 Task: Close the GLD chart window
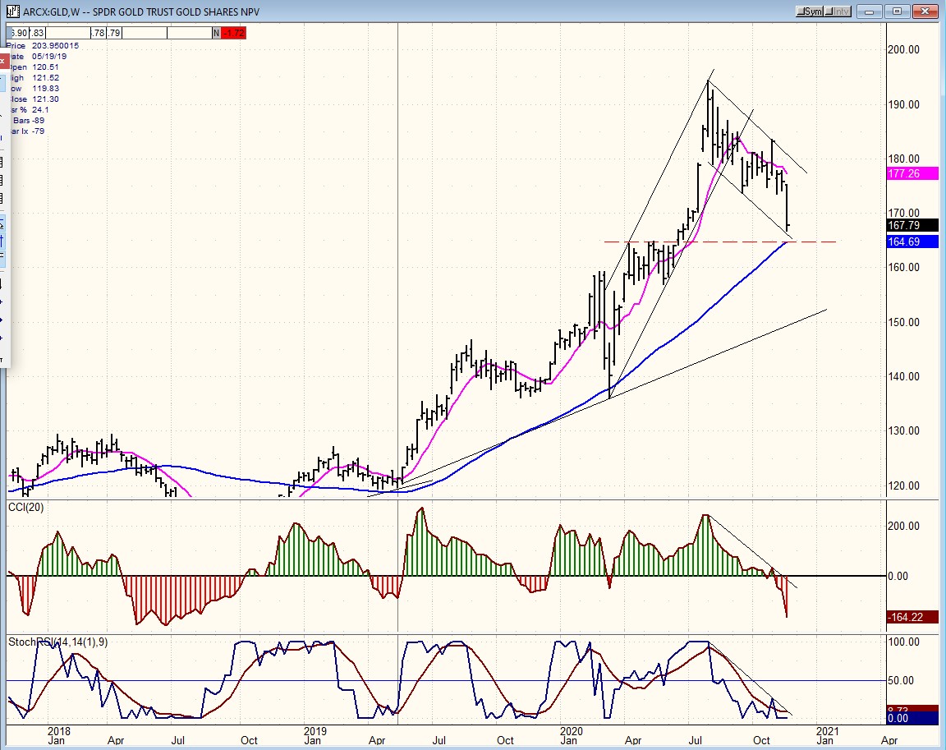click(x=925, y=12)
